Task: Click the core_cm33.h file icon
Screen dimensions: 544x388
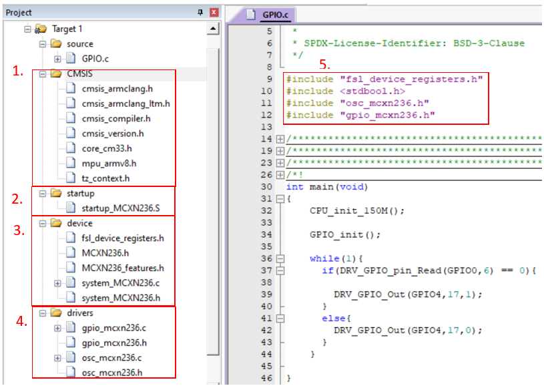Action: click(71, 148)
